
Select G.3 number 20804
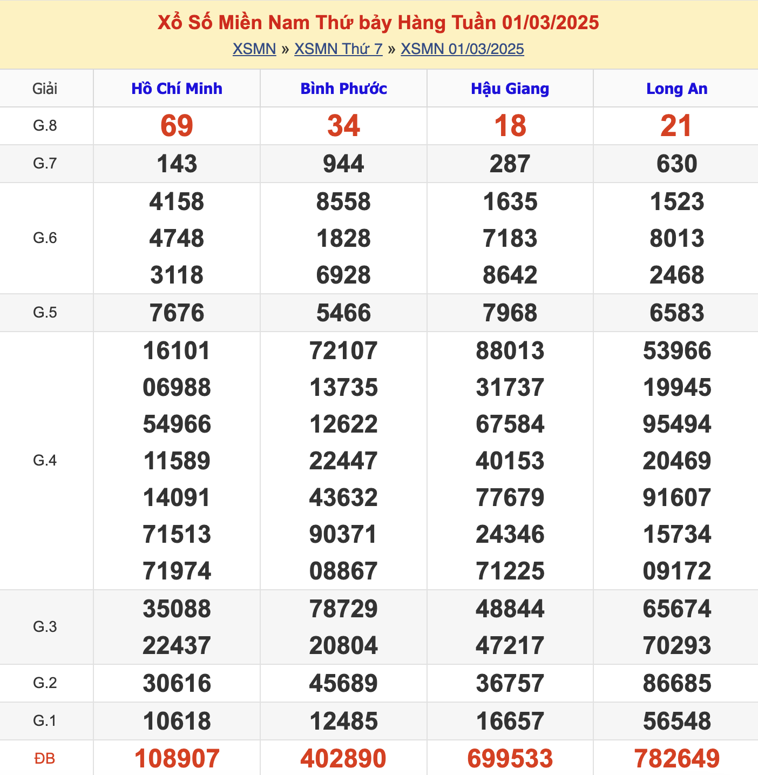pyautogui.click(x=343, y=646)
